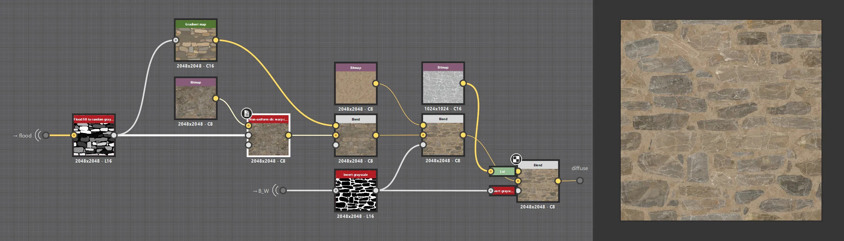The image size is (844, 241).
Task: Select the small docked Invert grayscale node
Action: point(502,191)
